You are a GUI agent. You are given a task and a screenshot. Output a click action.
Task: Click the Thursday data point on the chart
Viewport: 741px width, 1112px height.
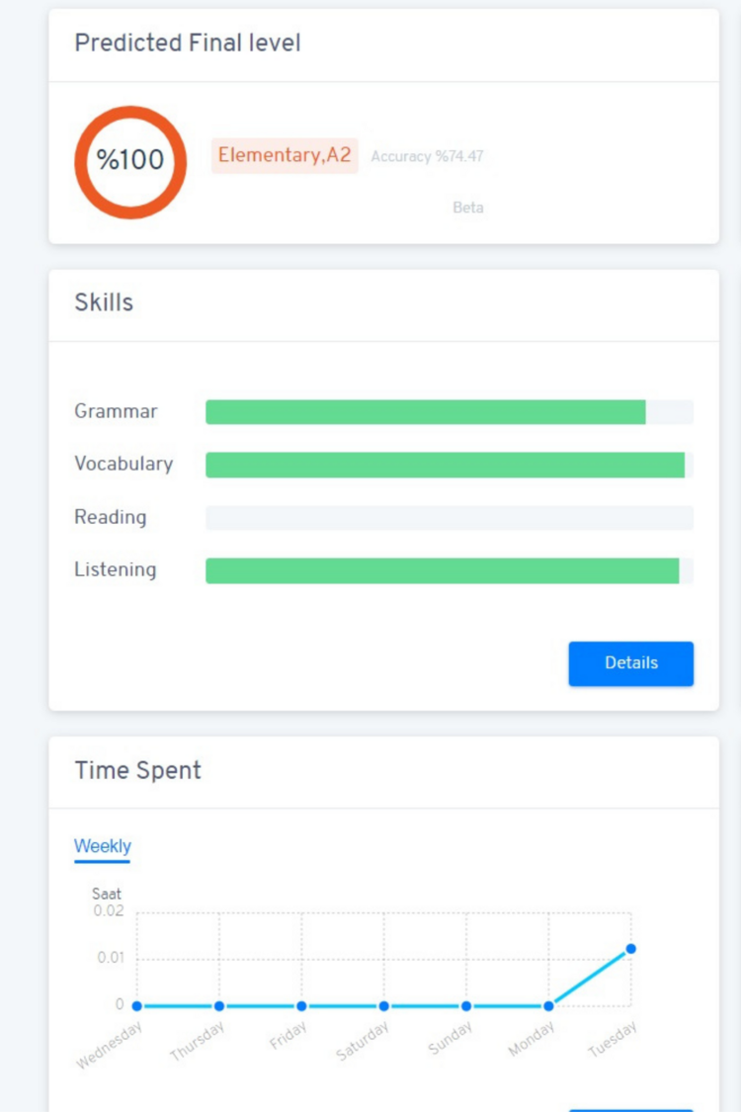217,1005
